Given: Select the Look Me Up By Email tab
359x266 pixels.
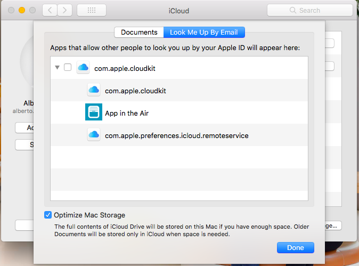Looking at the screenshot, I should pyautogui.click(x=204, y=33).
